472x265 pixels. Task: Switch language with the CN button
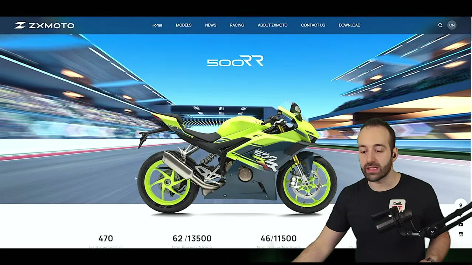tap(452, 25)
